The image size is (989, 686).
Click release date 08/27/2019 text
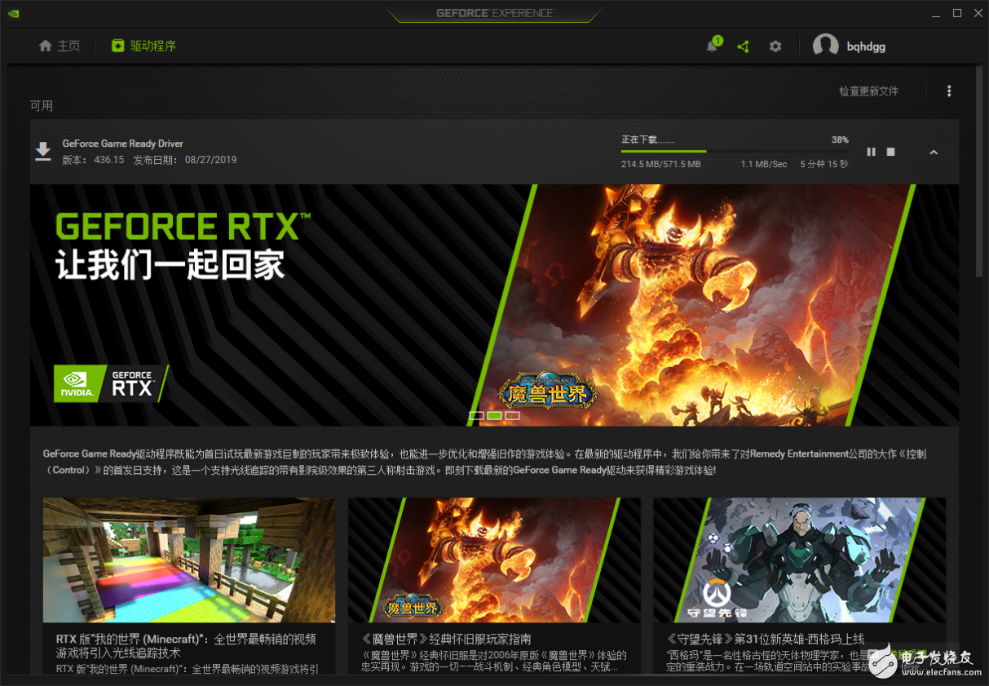[185, 160]
